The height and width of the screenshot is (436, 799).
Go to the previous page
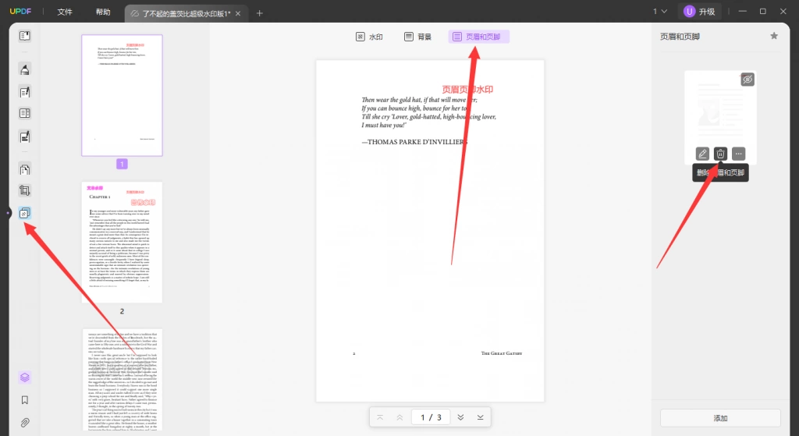click(x=399, y=417)
